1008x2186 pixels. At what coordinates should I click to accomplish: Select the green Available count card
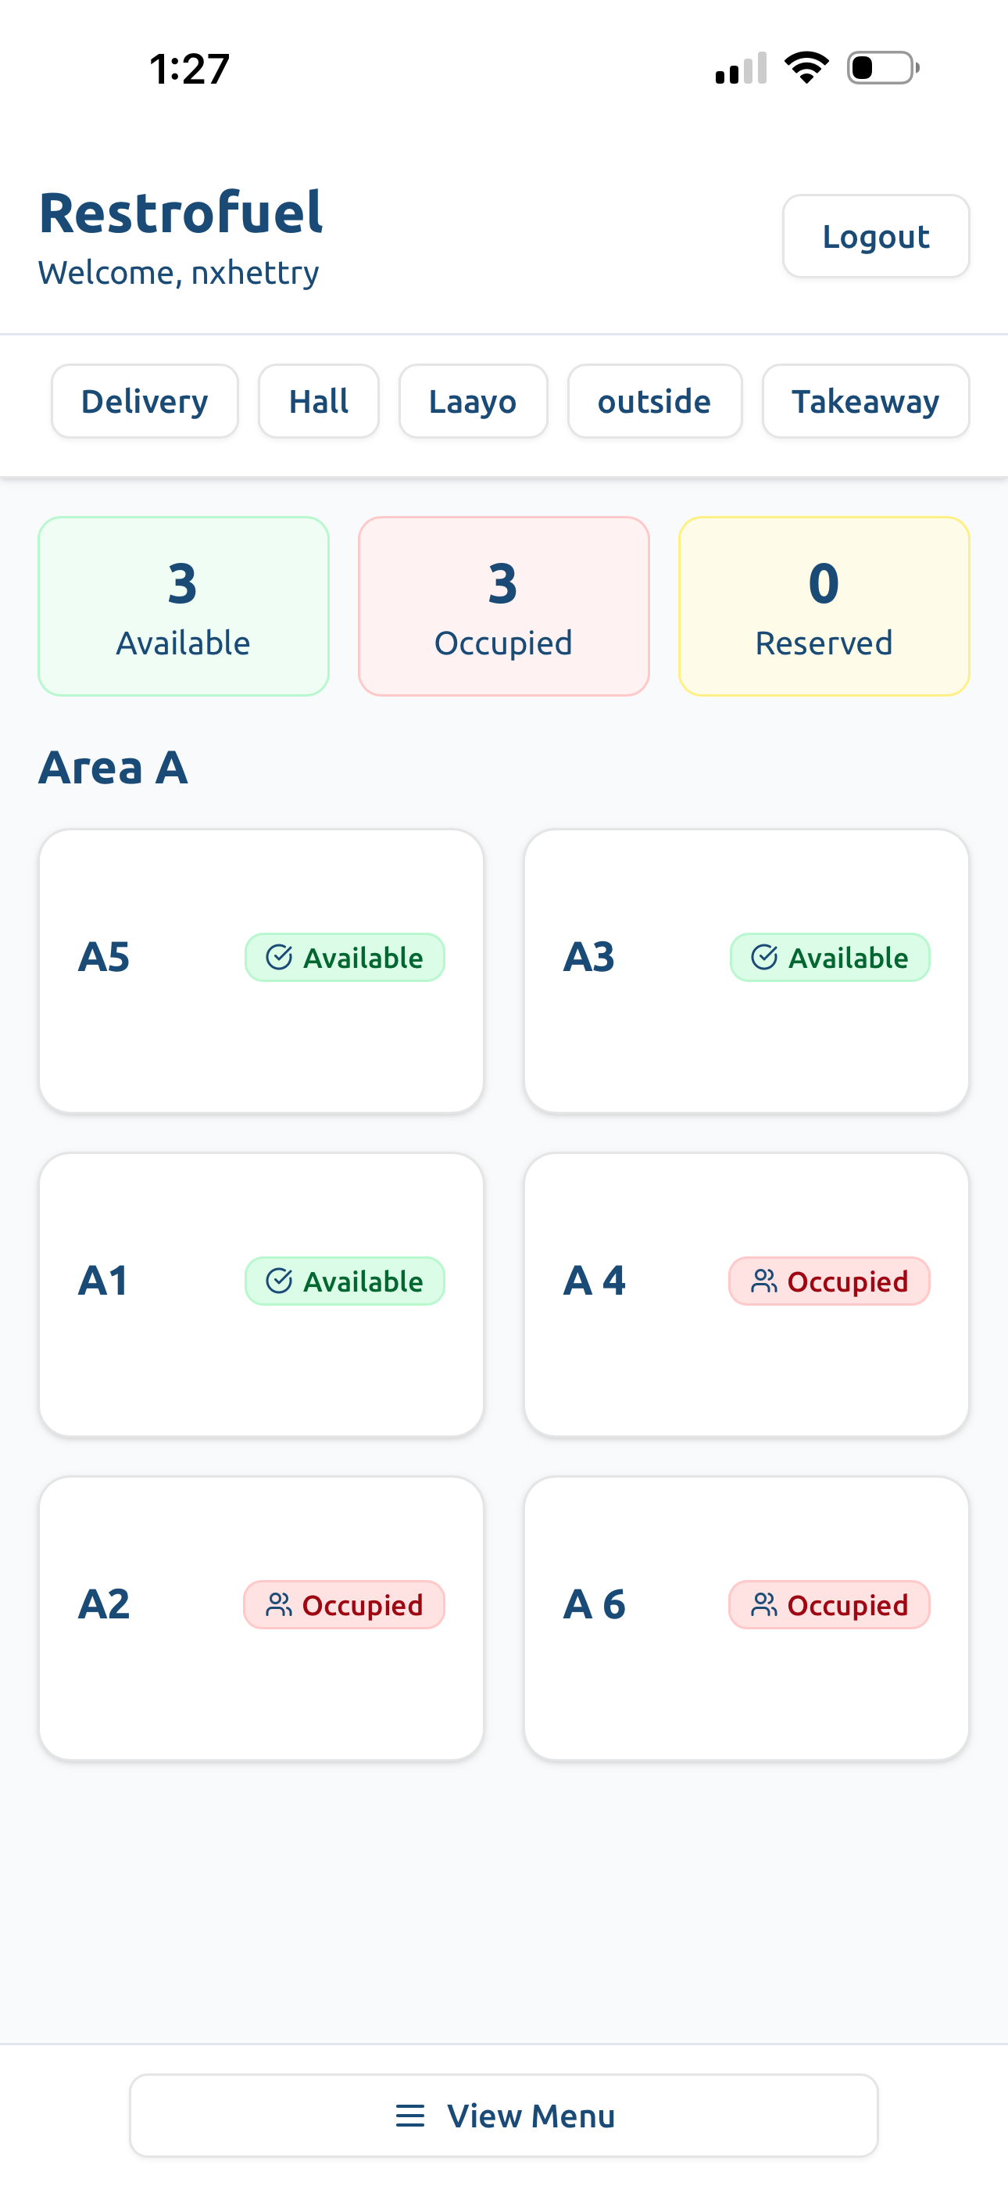pos(184,607)
